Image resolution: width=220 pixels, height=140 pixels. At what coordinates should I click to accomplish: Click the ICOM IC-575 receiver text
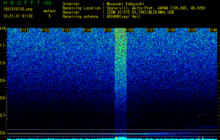coord(140,12)
